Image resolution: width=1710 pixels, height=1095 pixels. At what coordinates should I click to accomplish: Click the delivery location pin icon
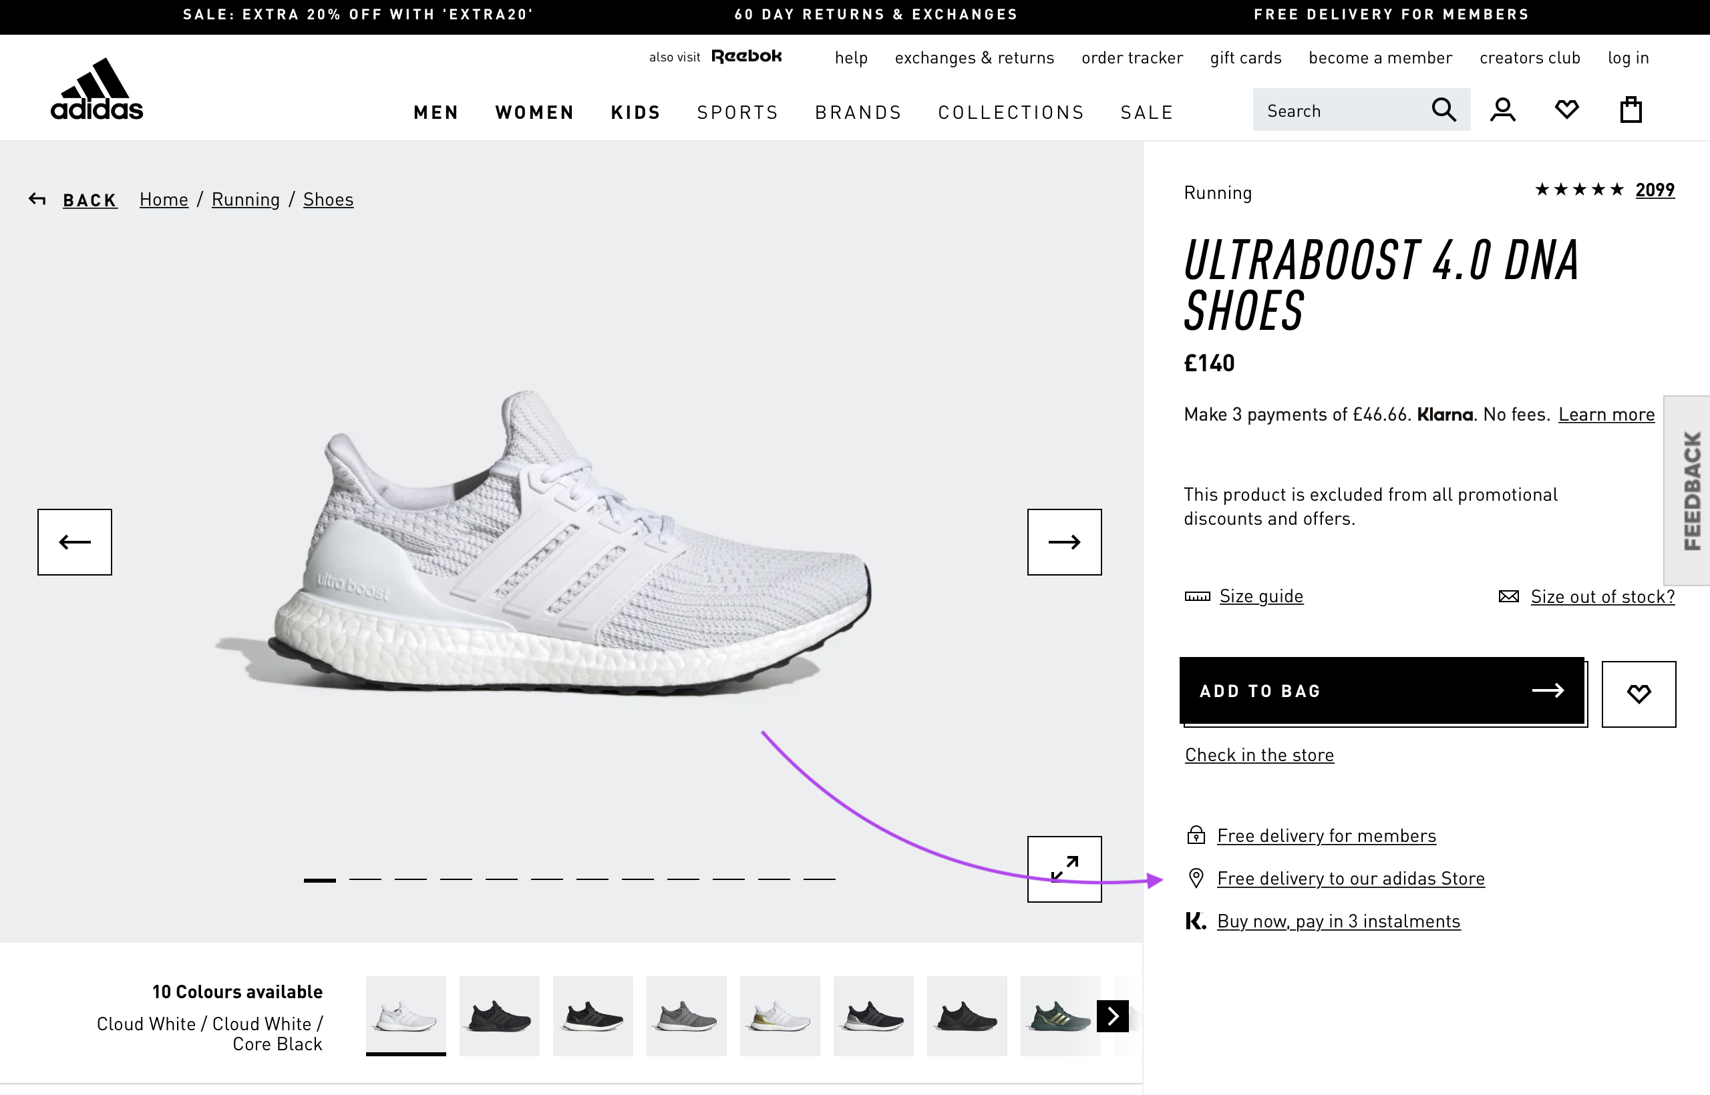click(1195, 878)
